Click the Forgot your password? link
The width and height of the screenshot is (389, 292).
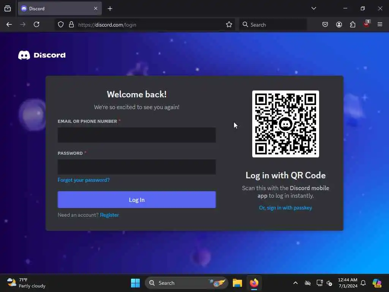click(x=84, y=180)
